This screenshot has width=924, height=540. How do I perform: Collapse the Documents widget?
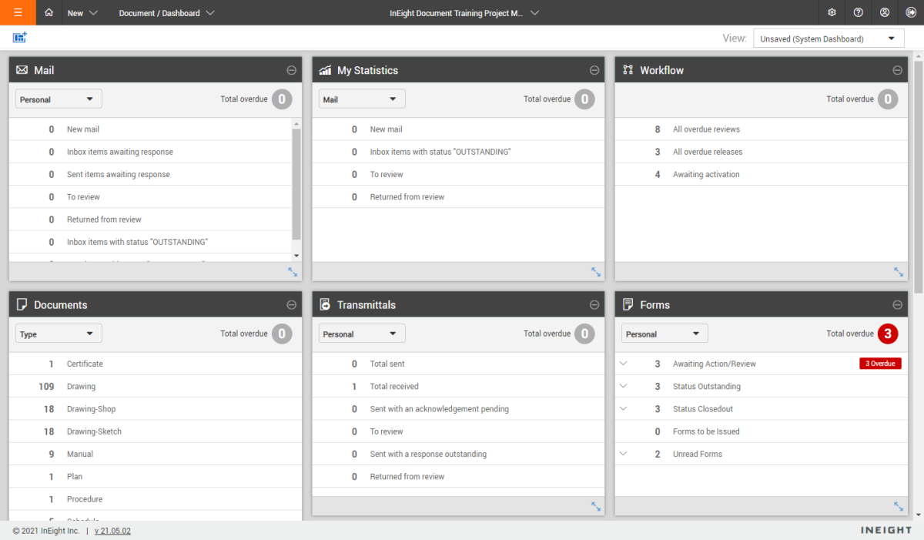click(x=292, y=305)
